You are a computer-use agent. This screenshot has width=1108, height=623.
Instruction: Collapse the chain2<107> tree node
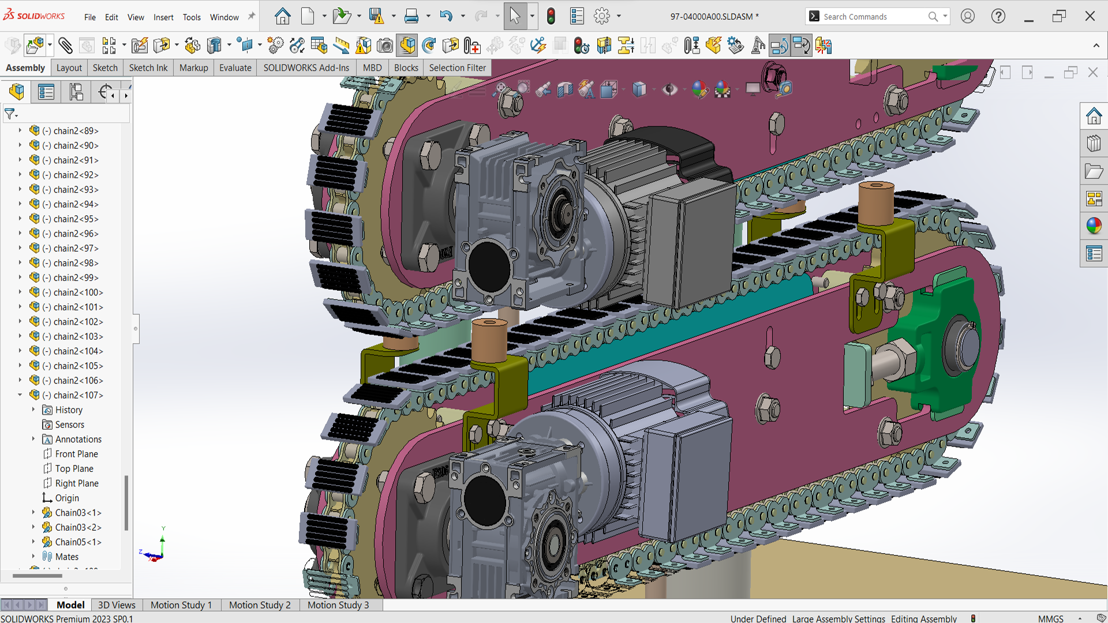click(x=20, y=395)
